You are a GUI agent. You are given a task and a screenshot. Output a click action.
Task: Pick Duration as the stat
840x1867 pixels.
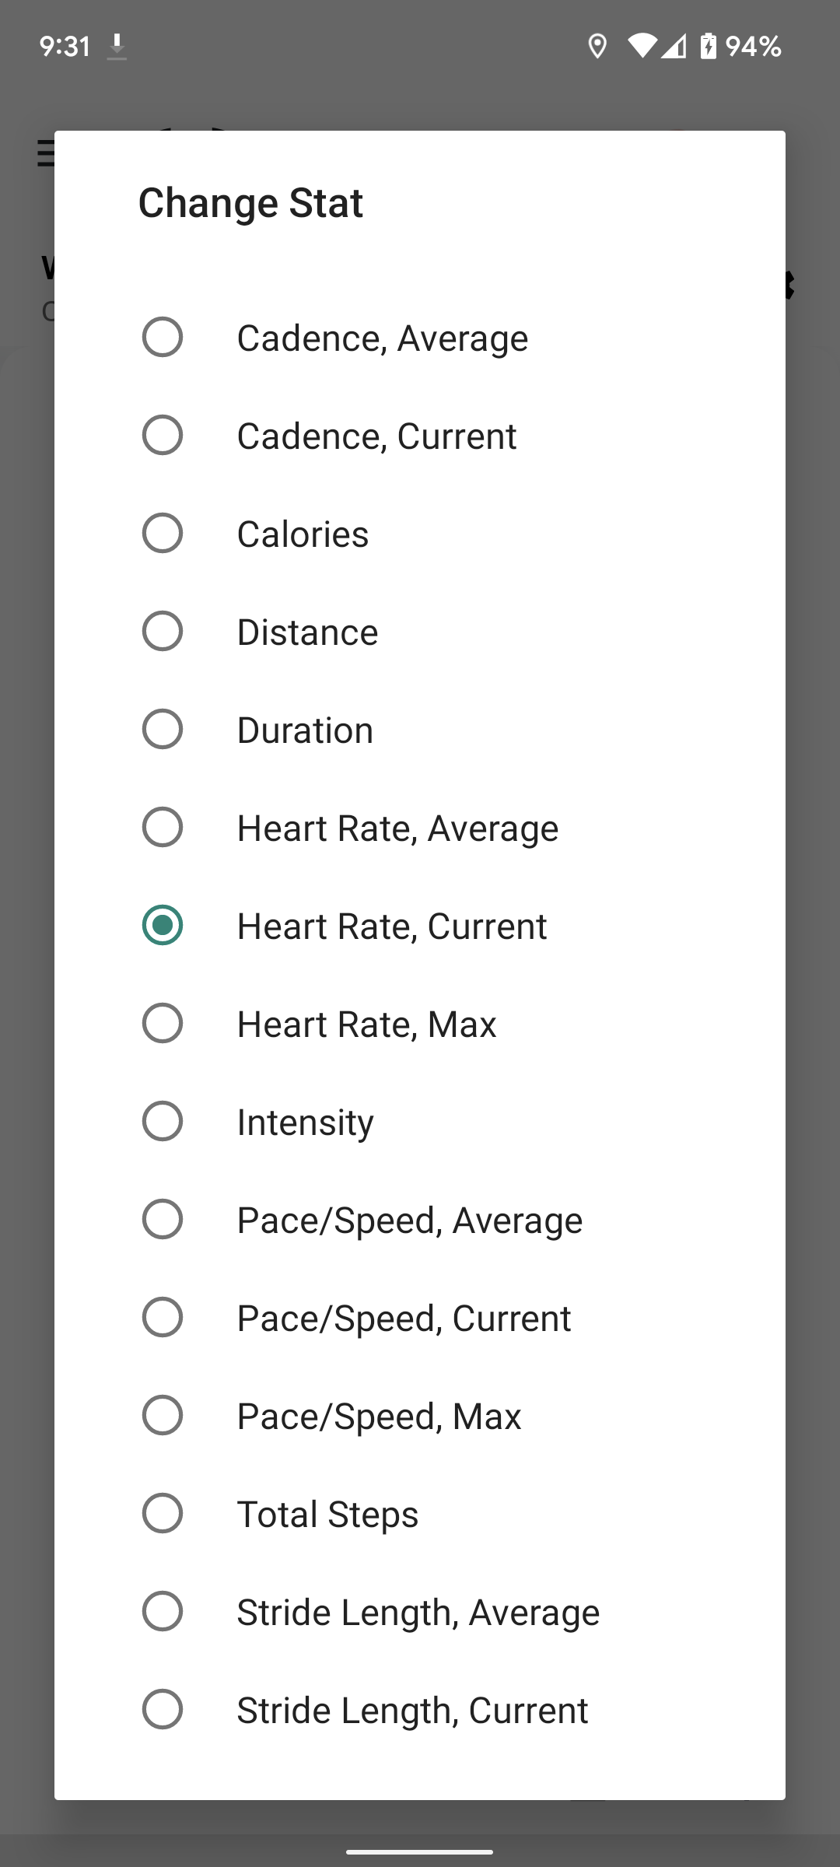305,729
